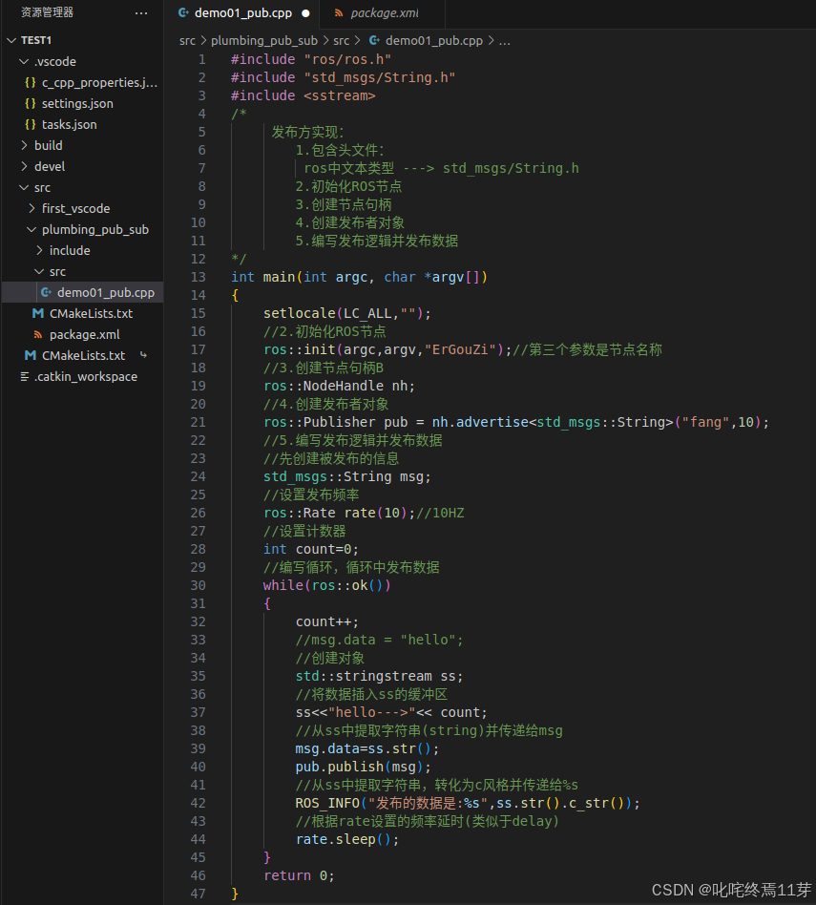Click setlocale(LC_ALL,"") on line 15

(344, 313)
